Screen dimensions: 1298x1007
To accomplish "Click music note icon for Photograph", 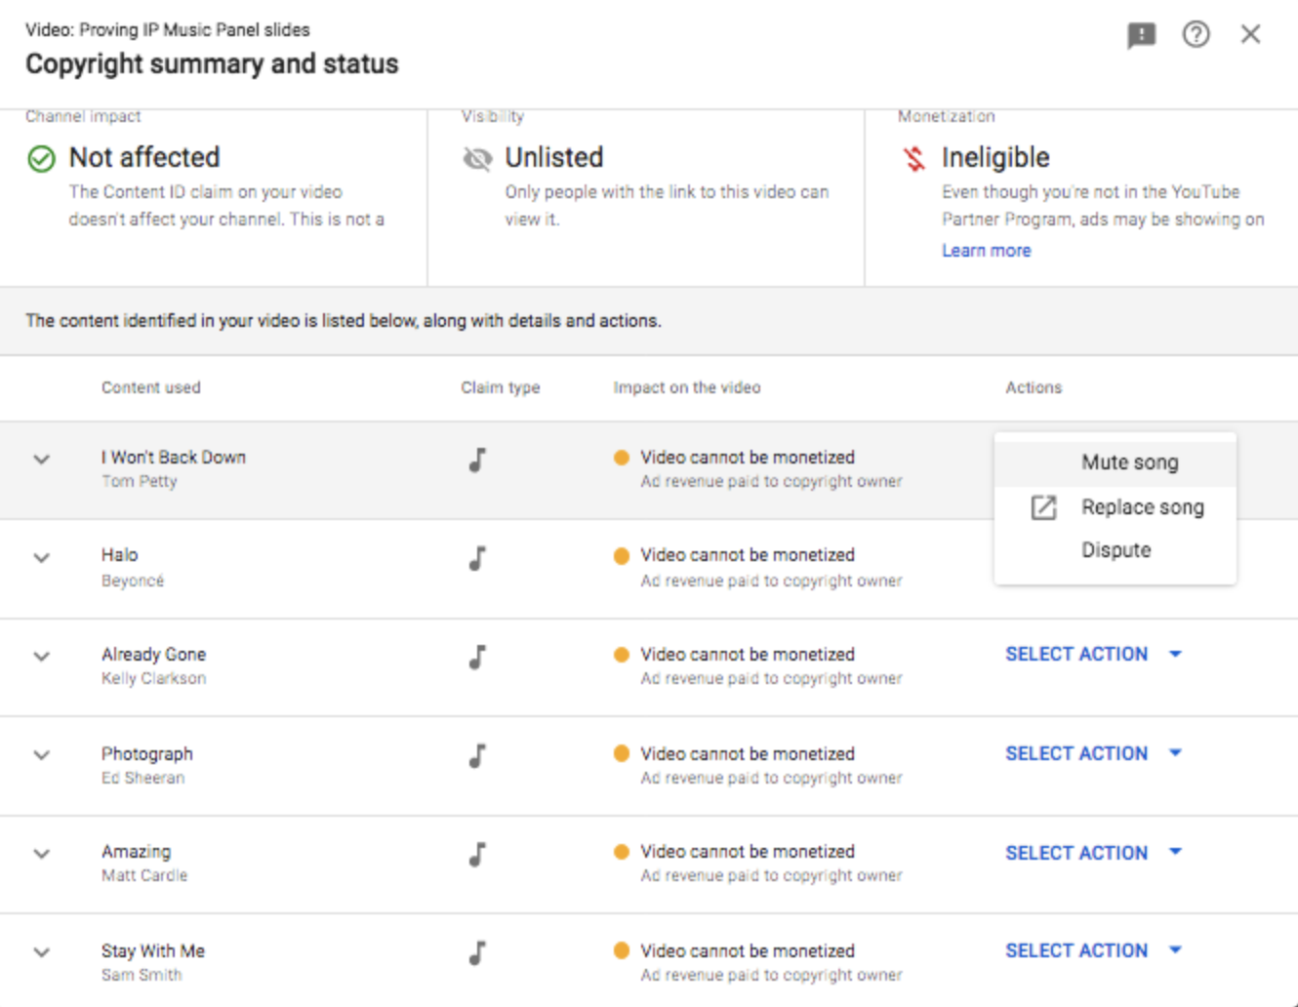I will tap(477, 755).
